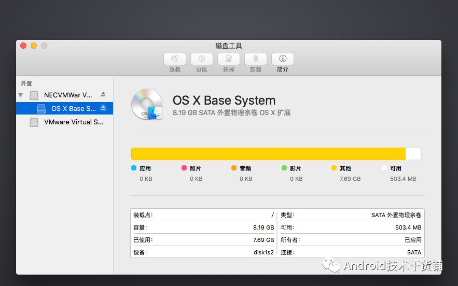Eject the NECVMWar drive in the sidebar
This screenshot has height=286, width=458.
point(103,94)
